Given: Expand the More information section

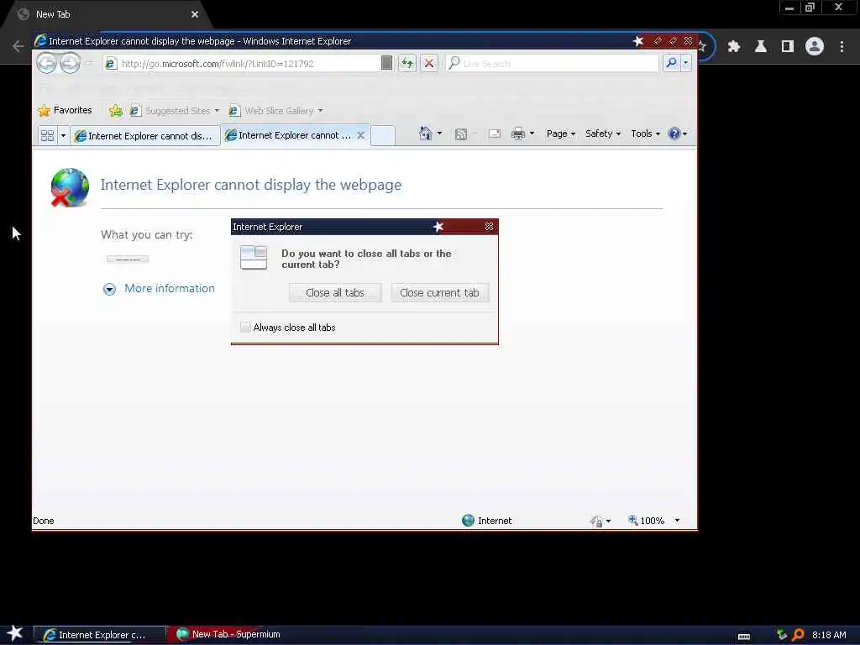Looking at the screenshot, I should click(110, 289).
